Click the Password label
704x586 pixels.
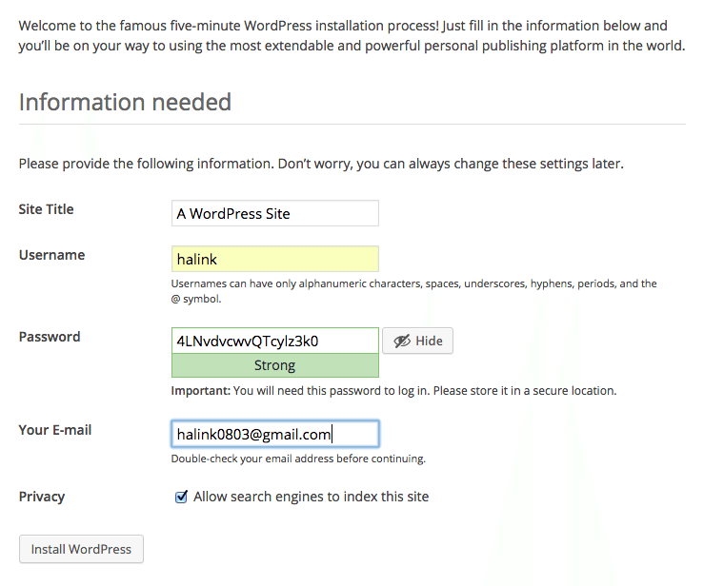click(x=50, y=337)
